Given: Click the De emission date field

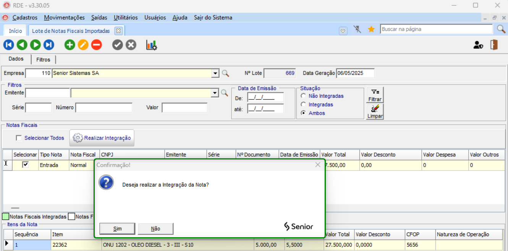Looking at the screenshot, I should pos(265,98).
